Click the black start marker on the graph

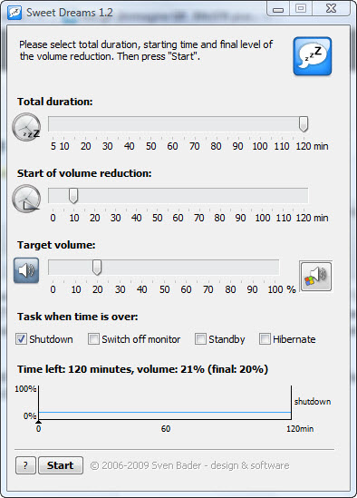(x=38, y=422)
